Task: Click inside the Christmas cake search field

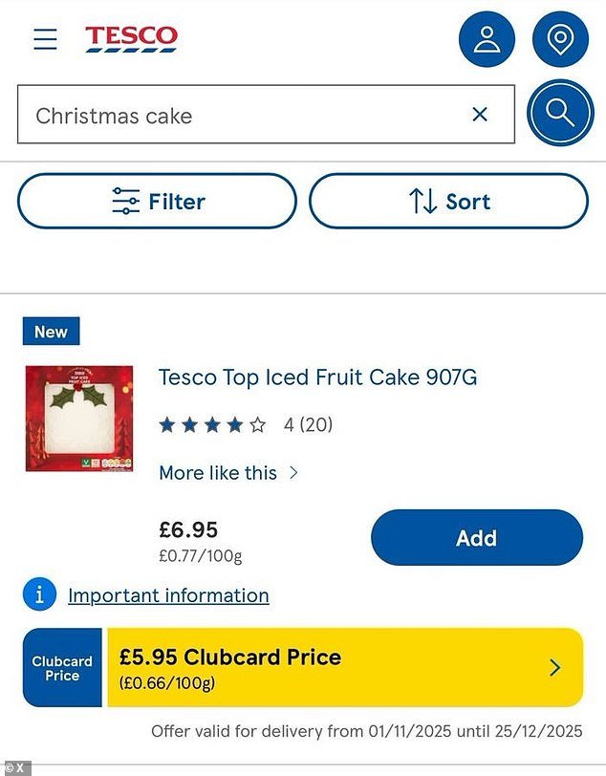Action: coord(239,116)
